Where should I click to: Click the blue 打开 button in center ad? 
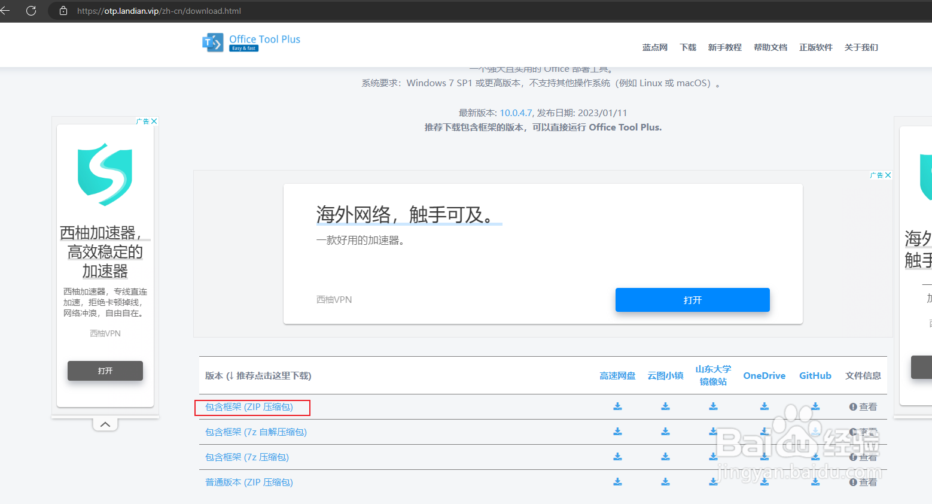click(x=693, y=300)
